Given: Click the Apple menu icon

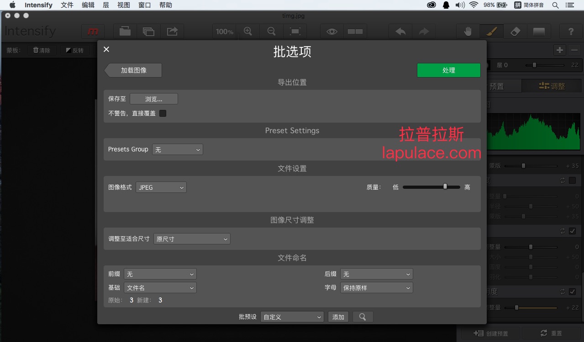Looking at the screenshot, I should point(12,5).
